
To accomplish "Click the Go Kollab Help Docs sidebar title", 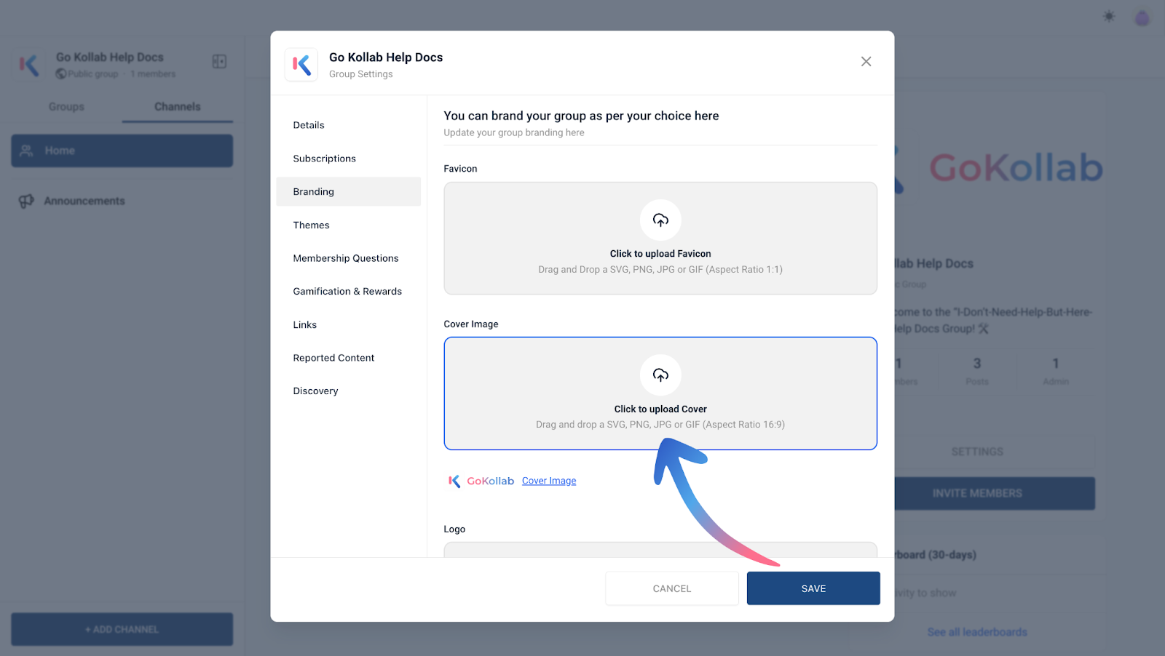I will click(x=110, y=57).
